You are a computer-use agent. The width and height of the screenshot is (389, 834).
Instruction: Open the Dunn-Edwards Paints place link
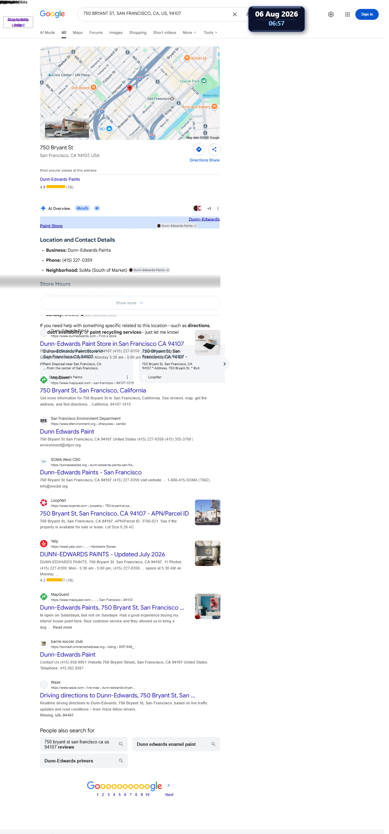point(60,179)
